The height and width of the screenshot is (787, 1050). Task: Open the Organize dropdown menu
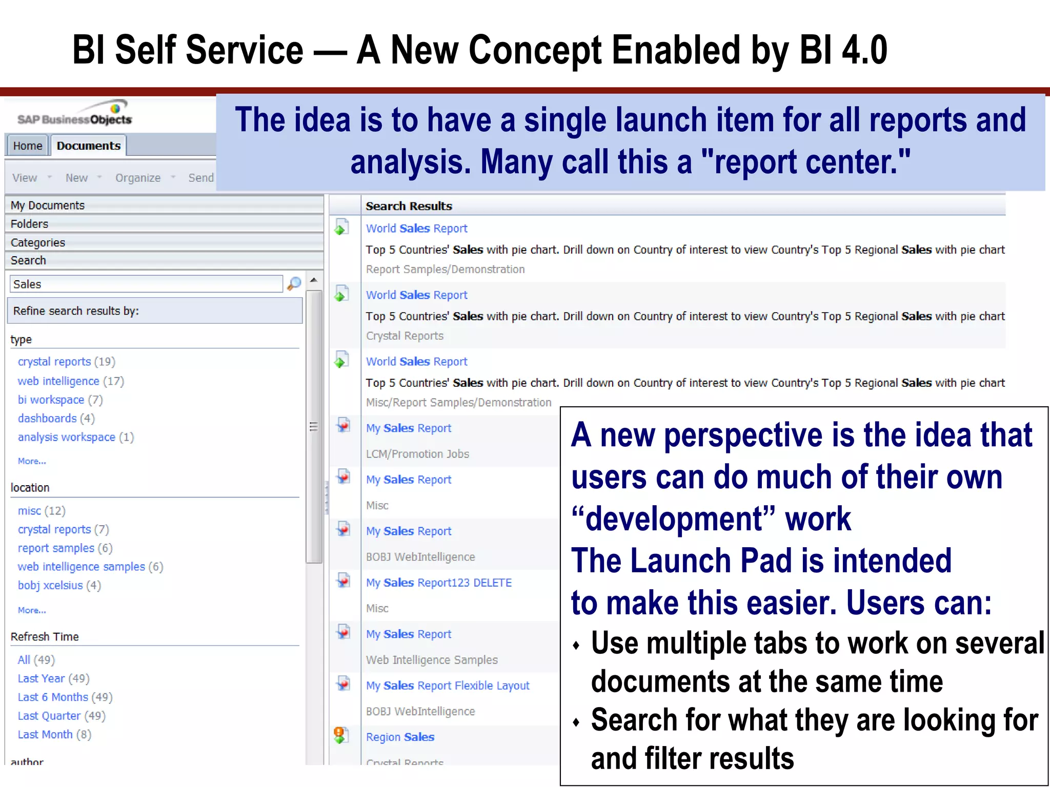coord(145,178)
